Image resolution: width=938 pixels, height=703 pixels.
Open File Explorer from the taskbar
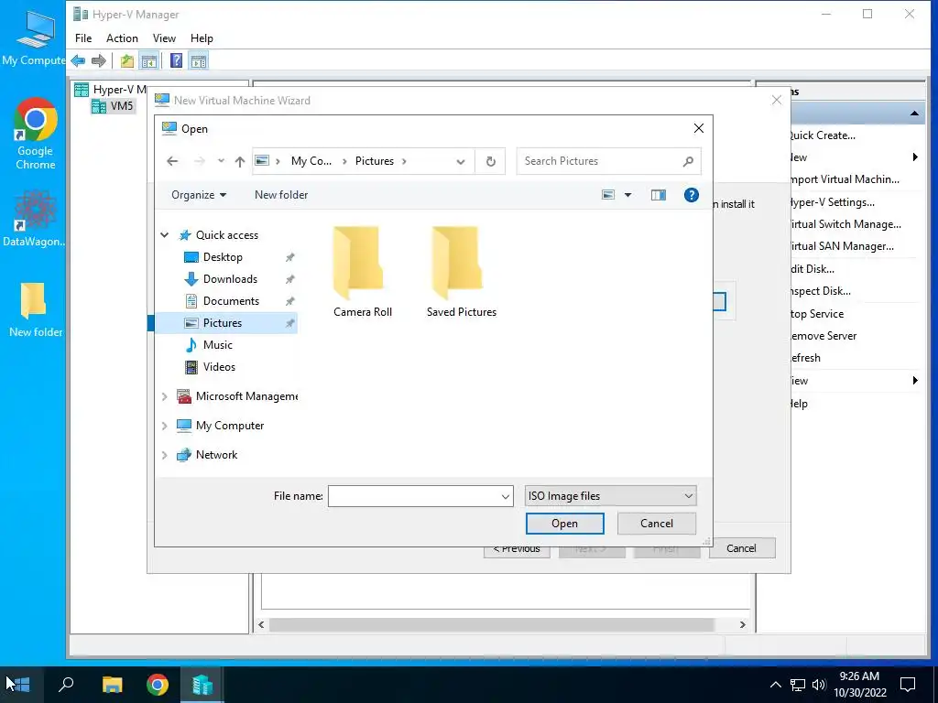click(x=112, y=685)
